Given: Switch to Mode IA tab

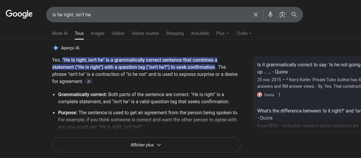Looking at the screenshot, I should tap(60, 33).
